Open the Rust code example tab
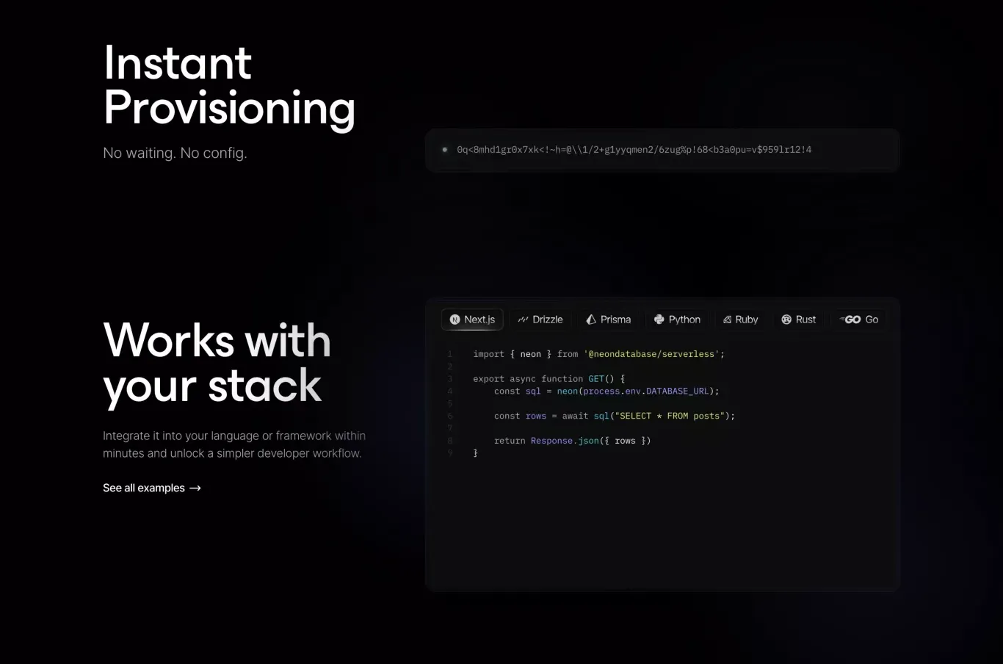 pos(799,320)
